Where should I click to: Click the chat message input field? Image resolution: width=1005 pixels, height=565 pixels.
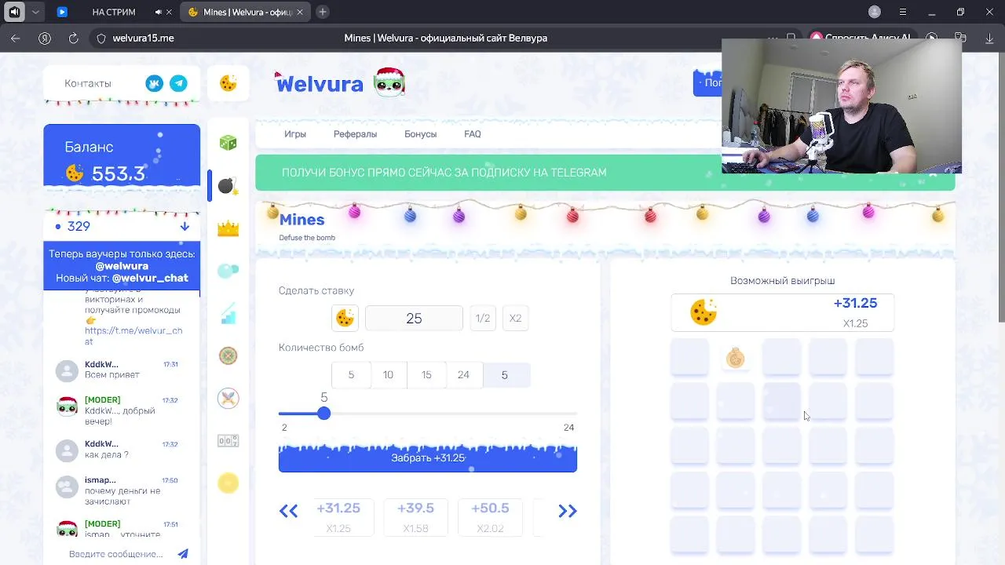[x=118, y=554]
